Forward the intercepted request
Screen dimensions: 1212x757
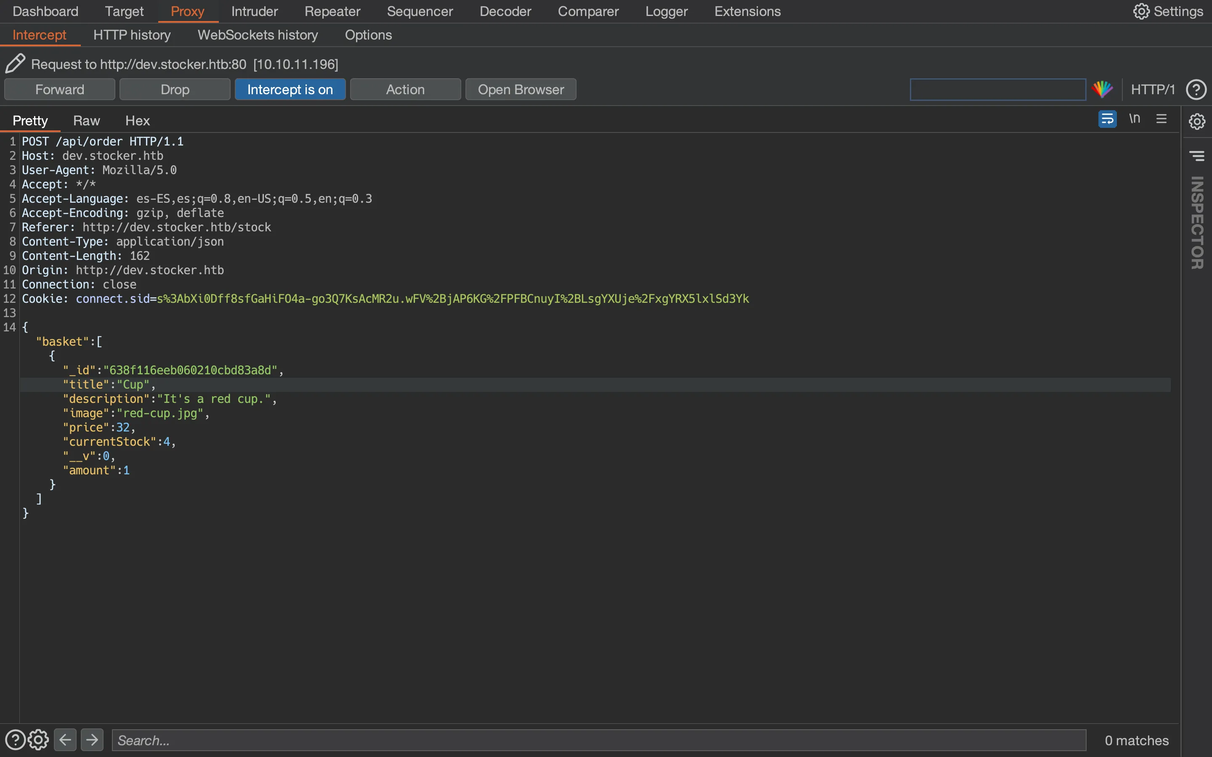60,89
